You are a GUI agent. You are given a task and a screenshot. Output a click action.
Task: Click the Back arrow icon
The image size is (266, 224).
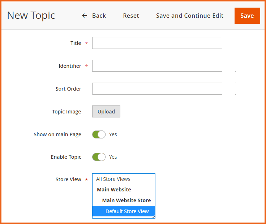(85, 16)
